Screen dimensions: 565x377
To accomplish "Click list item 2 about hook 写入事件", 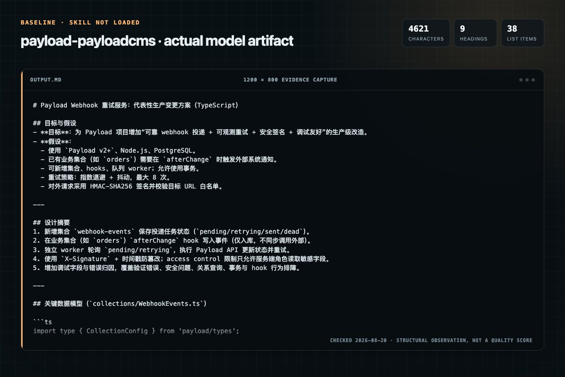I will [x=172, y=240].
